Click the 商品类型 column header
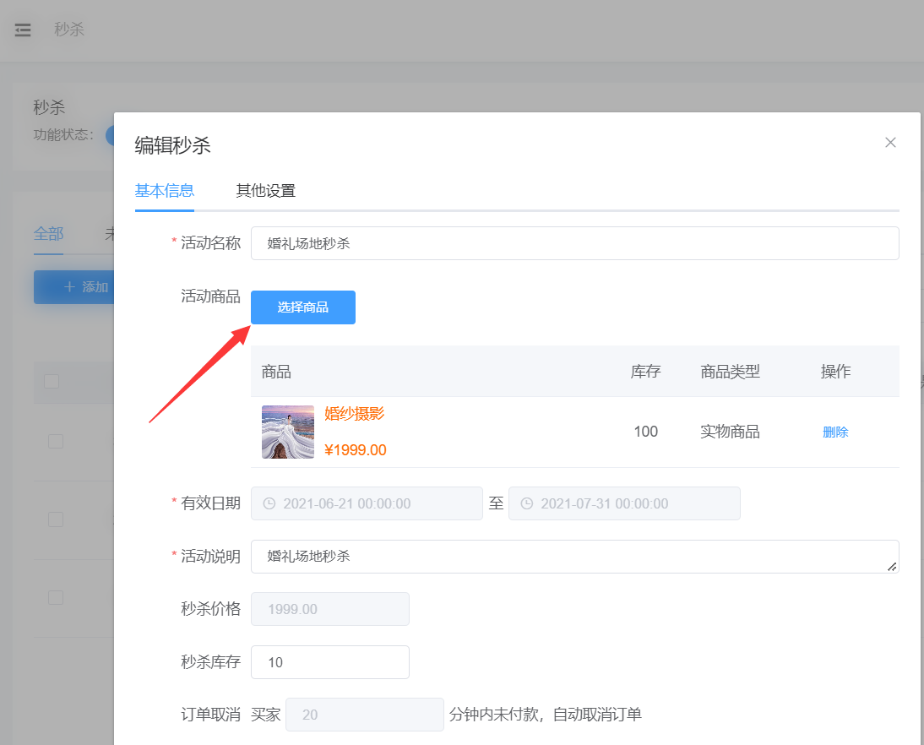924x745 pixels. point(730,372)
